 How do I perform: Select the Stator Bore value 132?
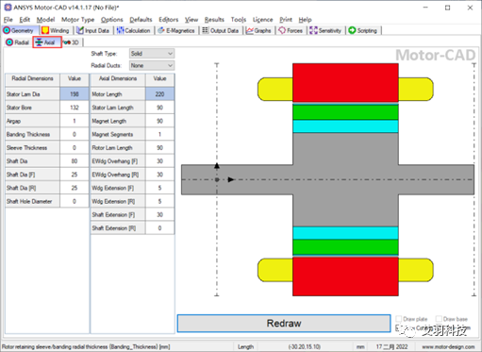tap(75, 108)
